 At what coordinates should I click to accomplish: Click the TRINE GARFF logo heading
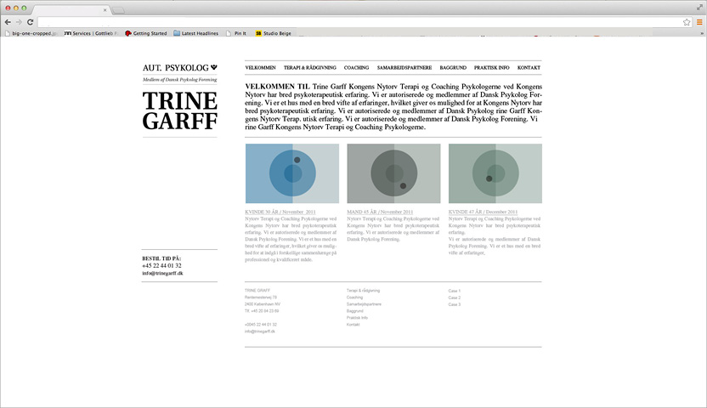[x=180, y=110]
